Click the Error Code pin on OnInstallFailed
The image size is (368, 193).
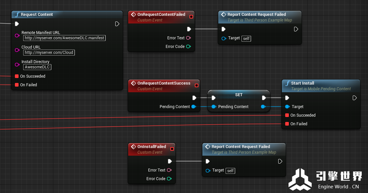pyautogui.click(x=169, y=179)
